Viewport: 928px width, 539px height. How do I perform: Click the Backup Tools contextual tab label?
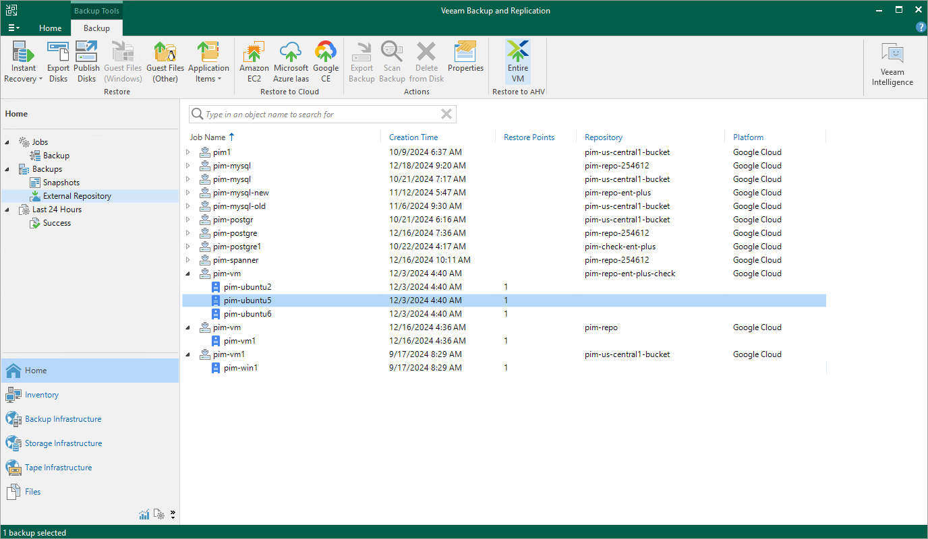pyautogui.click(x=96, y=11)
